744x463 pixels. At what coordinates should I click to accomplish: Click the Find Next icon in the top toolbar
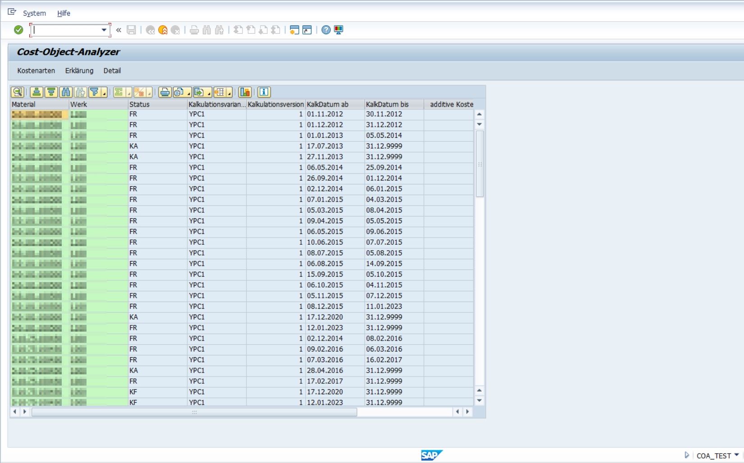pos(219,30)
